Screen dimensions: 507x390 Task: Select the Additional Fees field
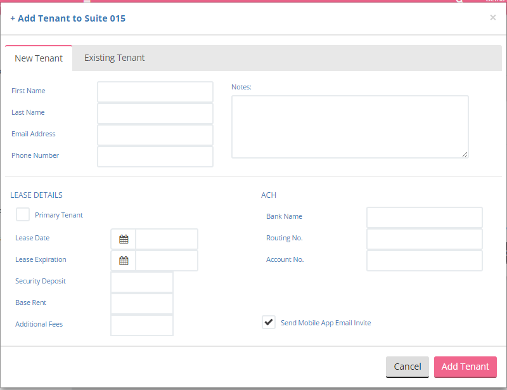click(142, 325)
